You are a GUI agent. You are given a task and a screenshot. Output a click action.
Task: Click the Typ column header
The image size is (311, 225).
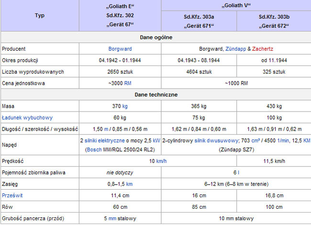pyautogui.click(x=40, y=15)
